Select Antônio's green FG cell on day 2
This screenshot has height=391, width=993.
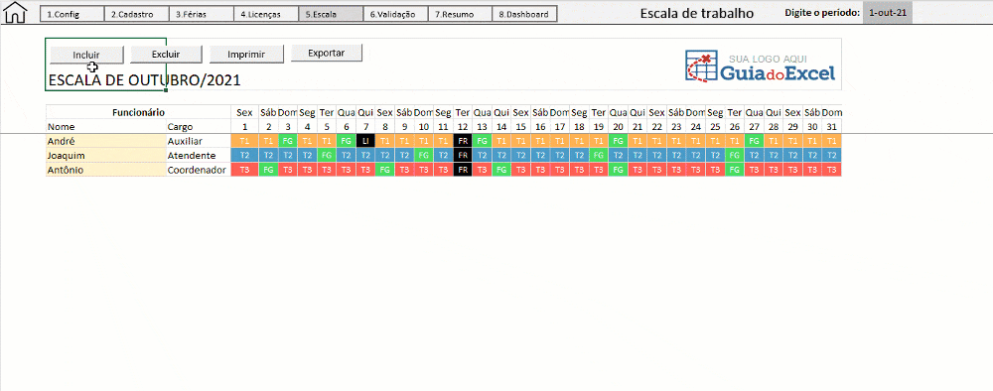coord(268,170)
